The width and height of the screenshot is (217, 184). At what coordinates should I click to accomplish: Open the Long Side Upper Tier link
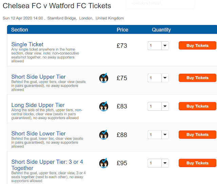38,105
